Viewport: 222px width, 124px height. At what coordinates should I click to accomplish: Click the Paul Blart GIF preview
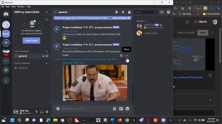pyautogui.click(x=95, y=83)
